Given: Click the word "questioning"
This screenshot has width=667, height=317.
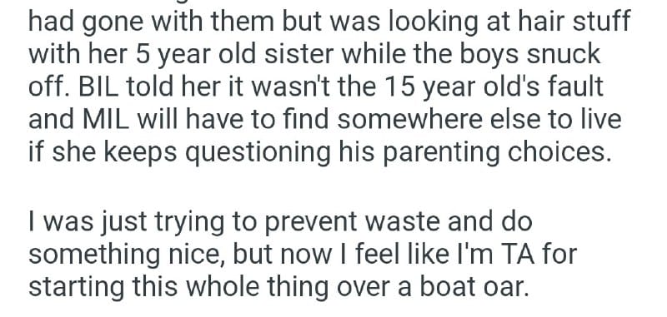Looking at the screenshot, I should pos(258,152).
